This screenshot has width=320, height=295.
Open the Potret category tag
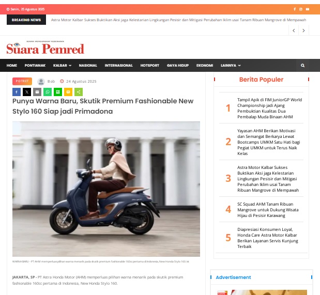tap(22, 81)
